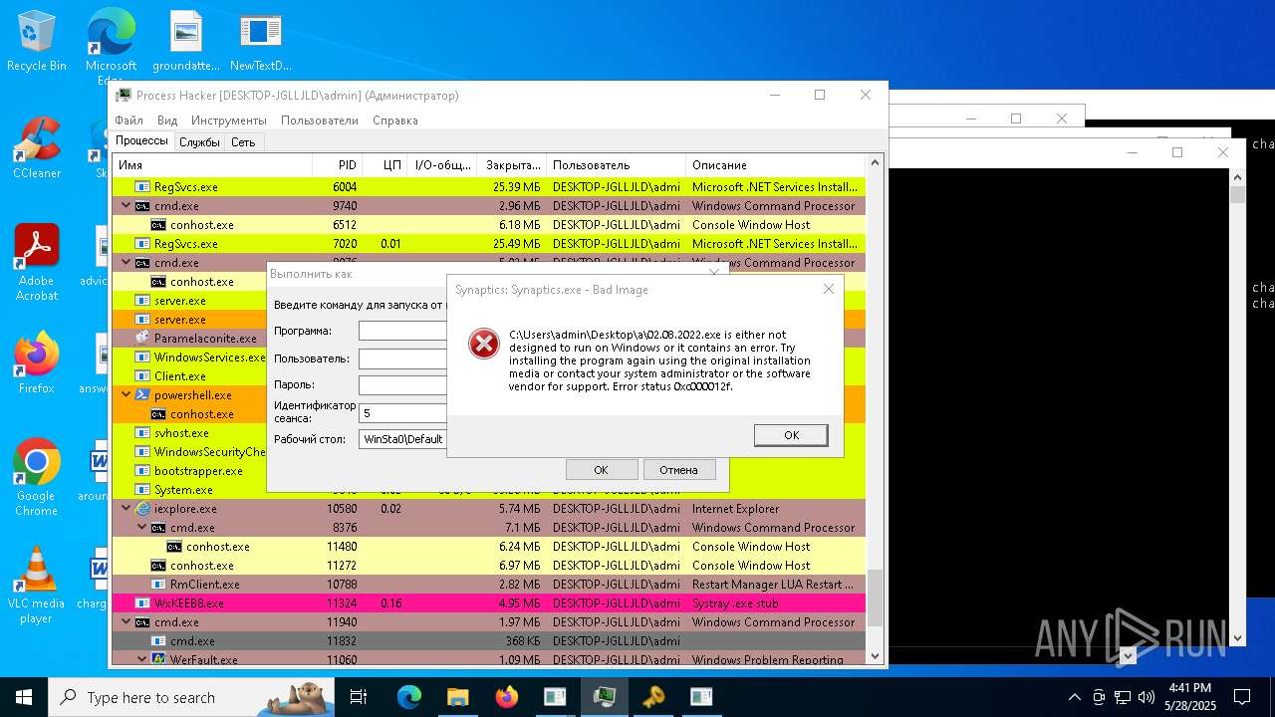This screenshot has width=1275, height=717.
Task: Click the Идентификатор сеанса field
Action: point(402,412)
